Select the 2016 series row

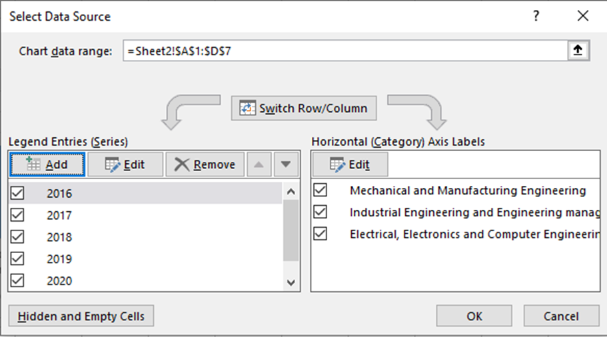pyautogui.click(x=145, y=193)
